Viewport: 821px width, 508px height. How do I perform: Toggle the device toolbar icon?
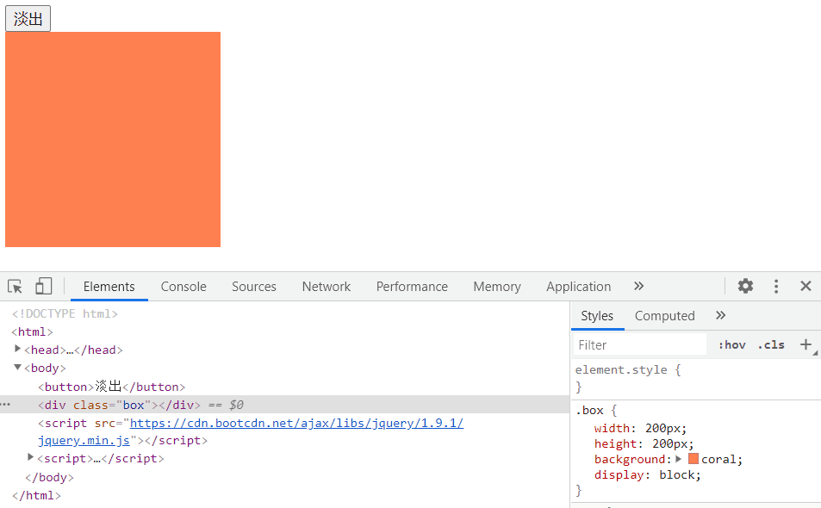coord(43,287)
